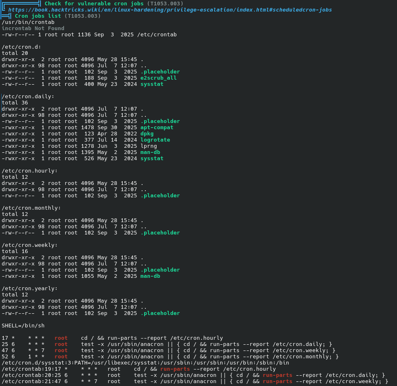Click the 'lprng' file name
The height and width of the screenshot is (386, 397).
[149, 146]
